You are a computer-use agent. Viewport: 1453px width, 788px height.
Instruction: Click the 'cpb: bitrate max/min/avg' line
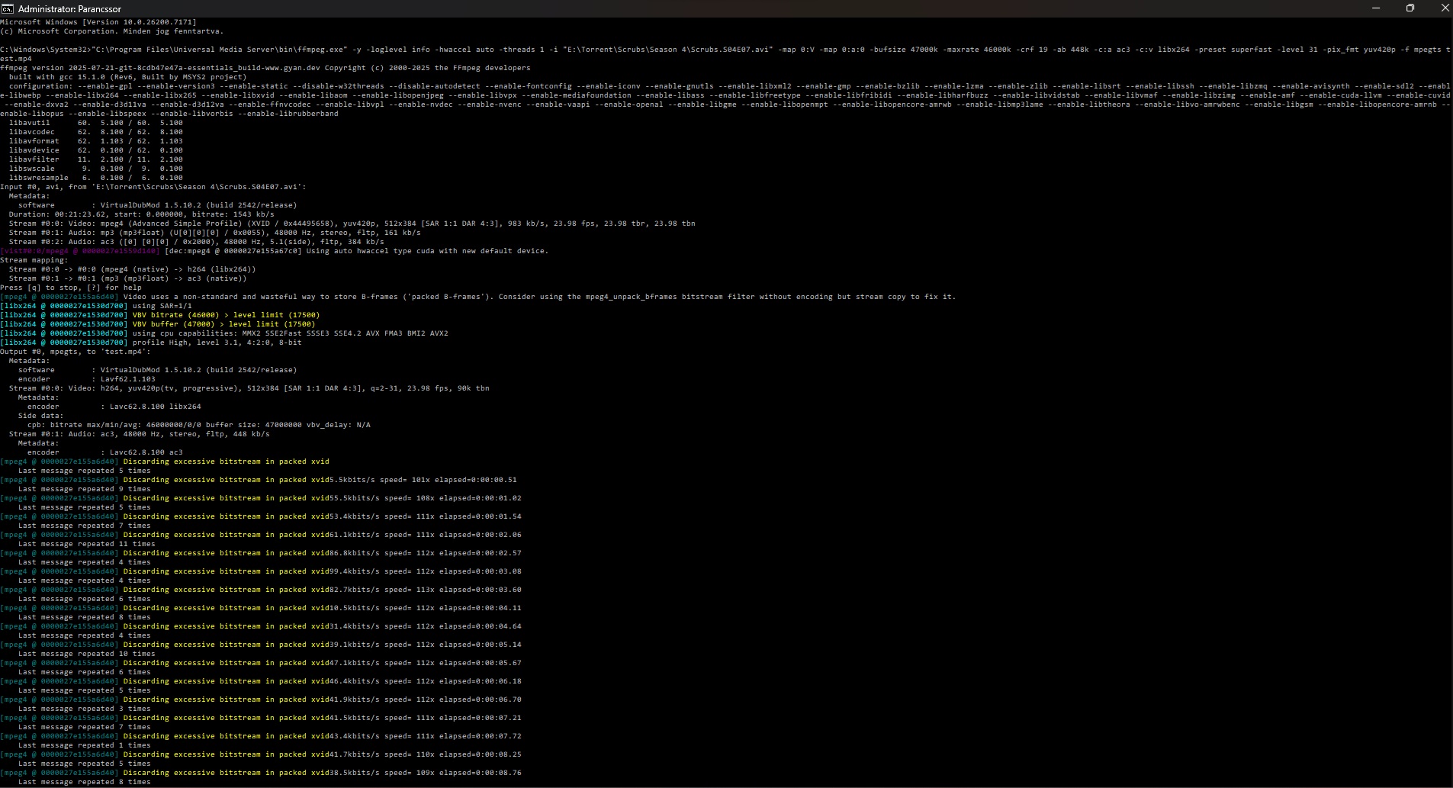point(199,425)
